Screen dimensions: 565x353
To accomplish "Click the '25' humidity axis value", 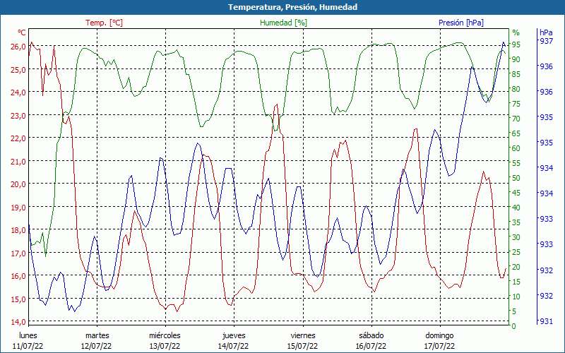I will 516,252.
